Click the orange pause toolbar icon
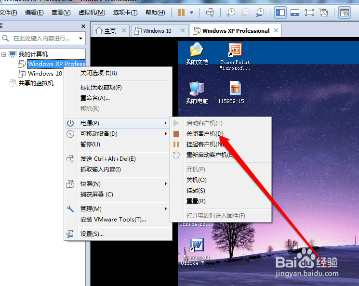This screenshot has width=359, height=286. click(181, 13)
